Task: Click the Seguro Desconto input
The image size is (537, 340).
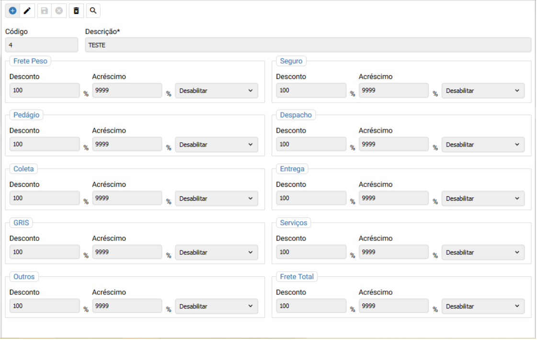Action: click(x=311, y=91)
